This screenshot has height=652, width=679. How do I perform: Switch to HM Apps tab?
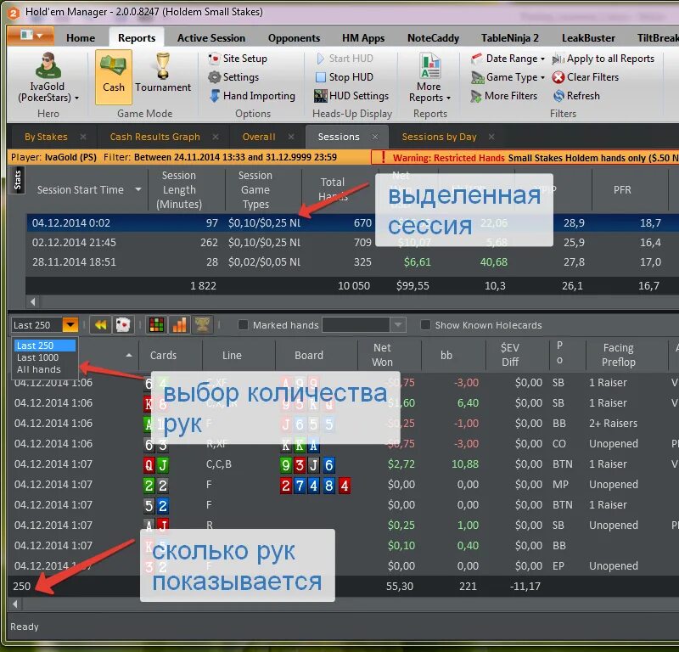363,38
